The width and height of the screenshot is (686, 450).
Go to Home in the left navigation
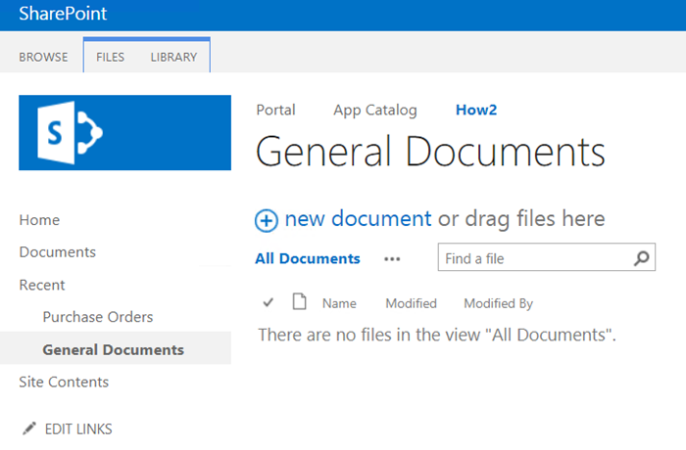point(39,220)
